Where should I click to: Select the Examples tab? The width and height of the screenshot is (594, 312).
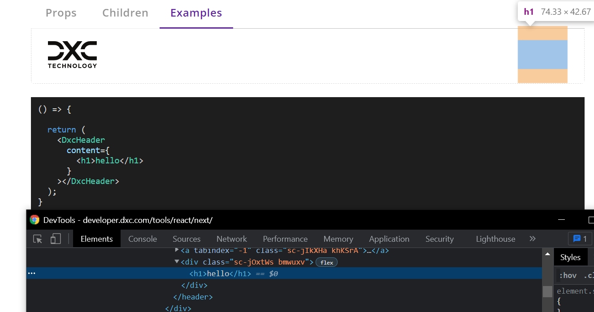tap(196, 13)
